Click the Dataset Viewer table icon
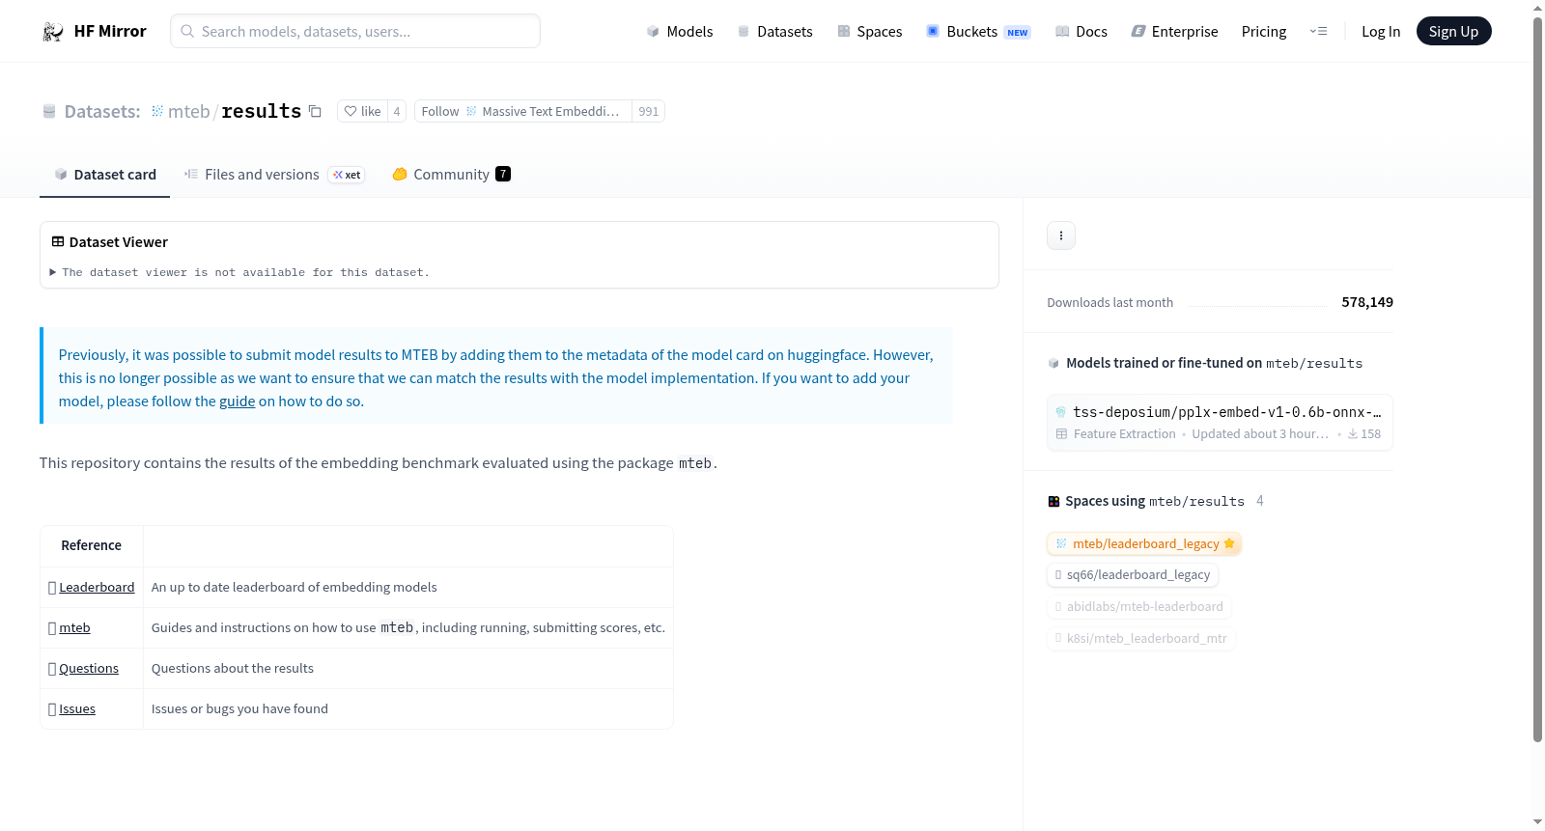Image resolution: width=1545 pixels, height=831 pixels. pos(58,241)
